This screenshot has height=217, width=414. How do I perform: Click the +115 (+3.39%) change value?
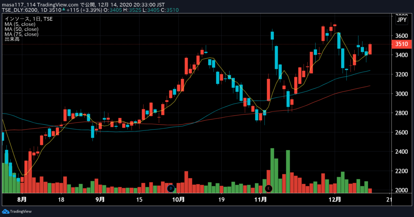[x=84, y=10]
